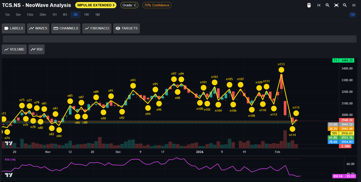Click the n114 wave marker dot
This screenshot has width=361, height=182.
[x=292, y=129]
